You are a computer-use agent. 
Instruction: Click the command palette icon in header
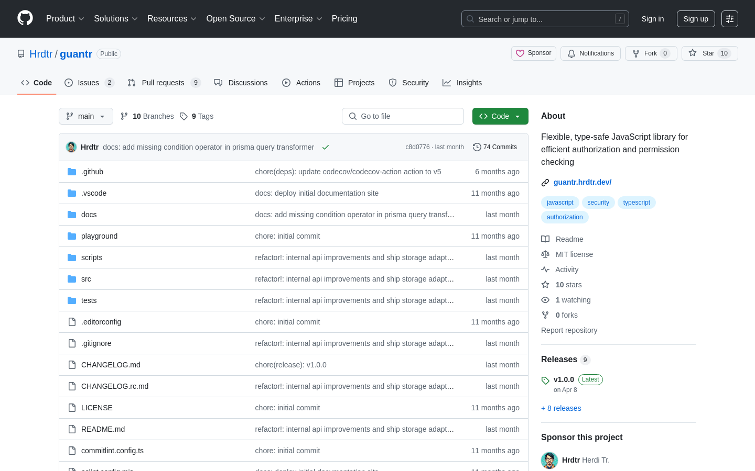(730, 19)
